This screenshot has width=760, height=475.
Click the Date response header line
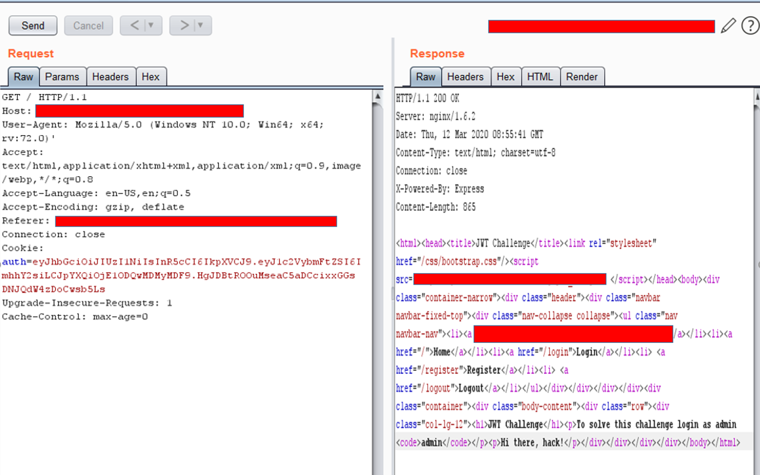coord(470,135)
